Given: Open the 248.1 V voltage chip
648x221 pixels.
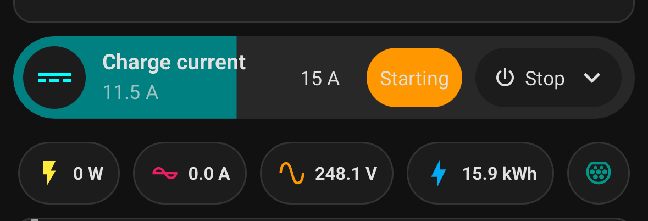Looking at the screenshot, I should click(326, 173).
